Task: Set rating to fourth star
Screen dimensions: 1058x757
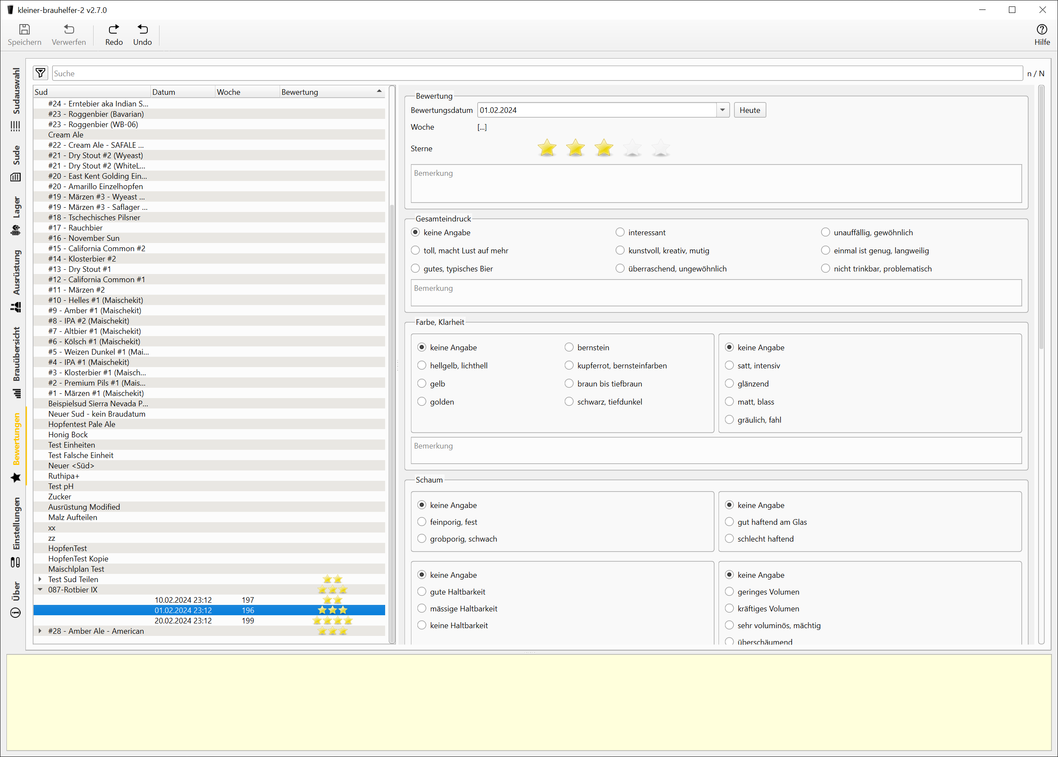Action: pos(632,148)
